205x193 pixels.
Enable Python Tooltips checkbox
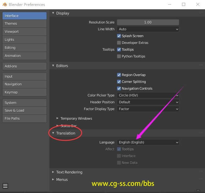pyautogui.click(x=119, y=56)
